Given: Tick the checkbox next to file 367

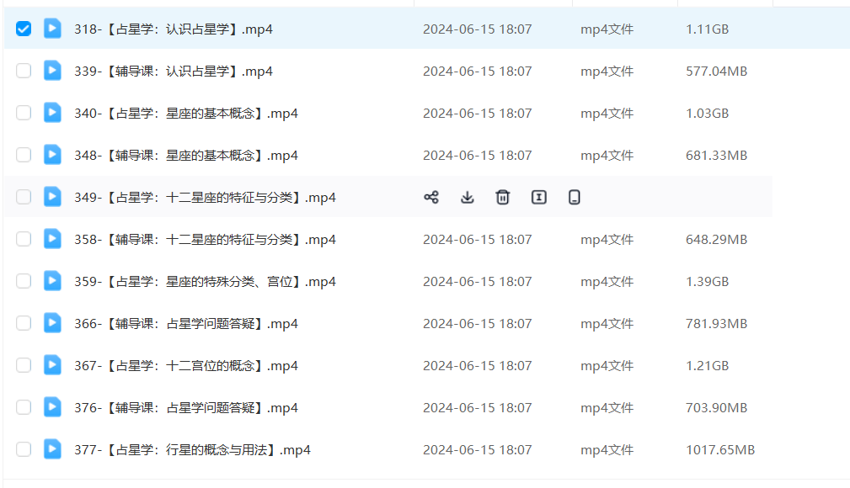Looking at the screenshot, I should [24, 365].
